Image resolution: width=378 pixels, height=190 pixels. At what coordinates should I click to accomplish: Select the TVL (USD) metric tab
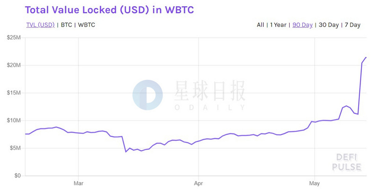point(40,25)
